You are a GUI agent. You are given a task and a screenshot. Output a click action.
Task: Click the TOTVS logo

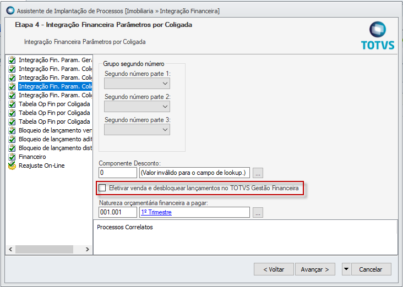[378, 36]
